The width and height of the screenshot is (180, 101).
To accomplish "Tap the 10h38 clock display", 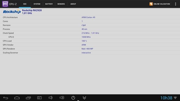I will [166, 98].
